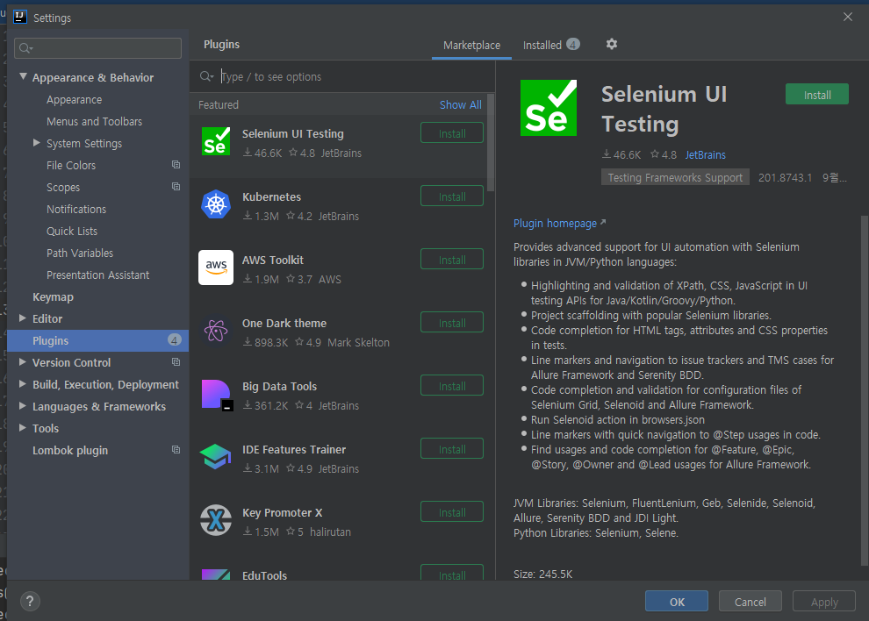Expand Build, Execution, Deployment node

pos(23,384)
